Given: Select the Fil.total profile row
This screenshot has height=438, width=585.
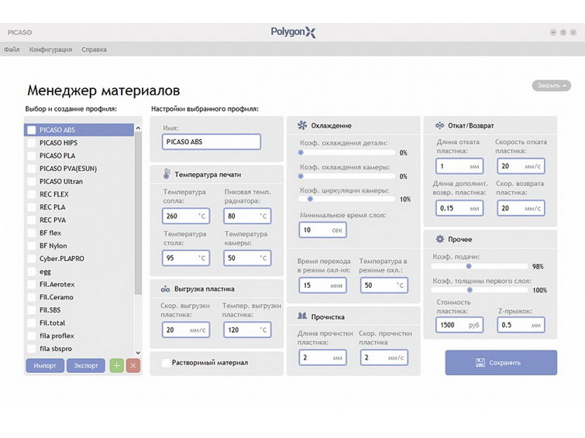Looking at the screenshot, I should pyautogui.click(x=79, y=323).
